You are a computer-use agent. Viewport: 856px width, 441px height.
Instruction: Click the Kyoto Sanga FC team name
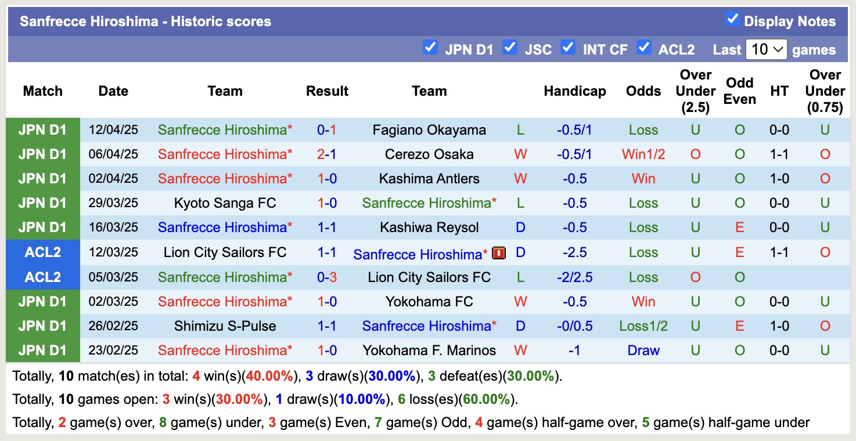(x=225, y=203)
